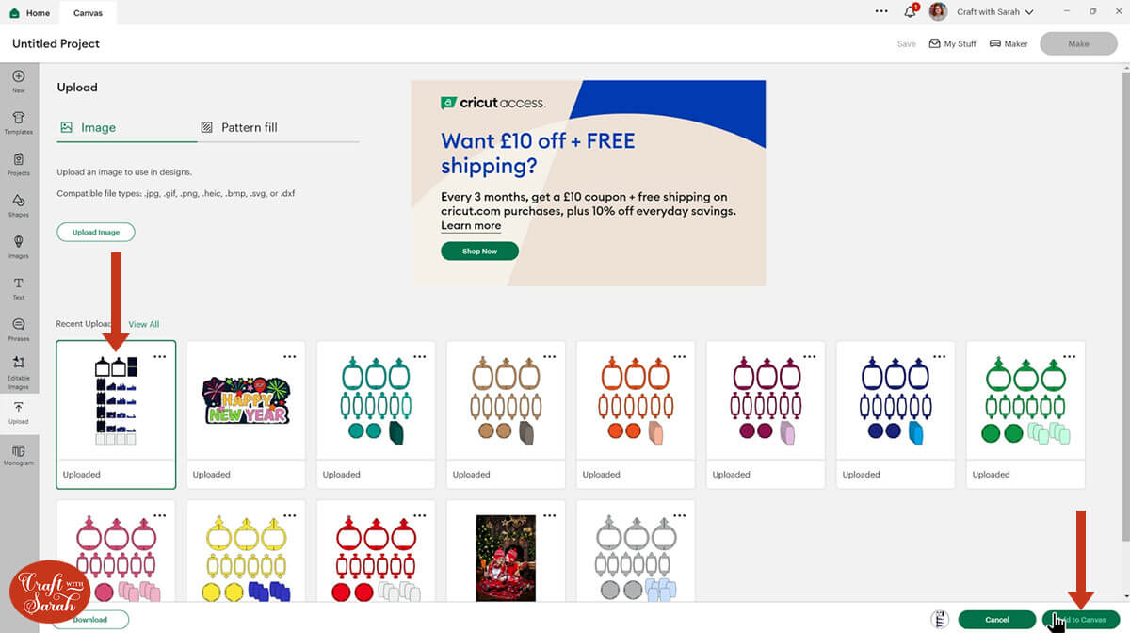Go to the Home tab
This screenshot has width=1130, height=633.
(x=30, y=13)
